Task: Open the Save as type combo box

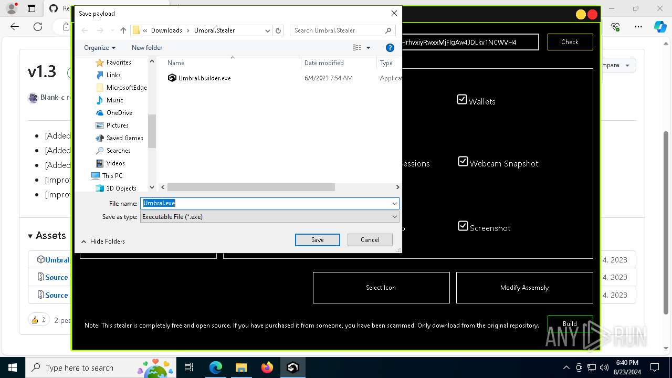Action: click(x=270, y=217)
